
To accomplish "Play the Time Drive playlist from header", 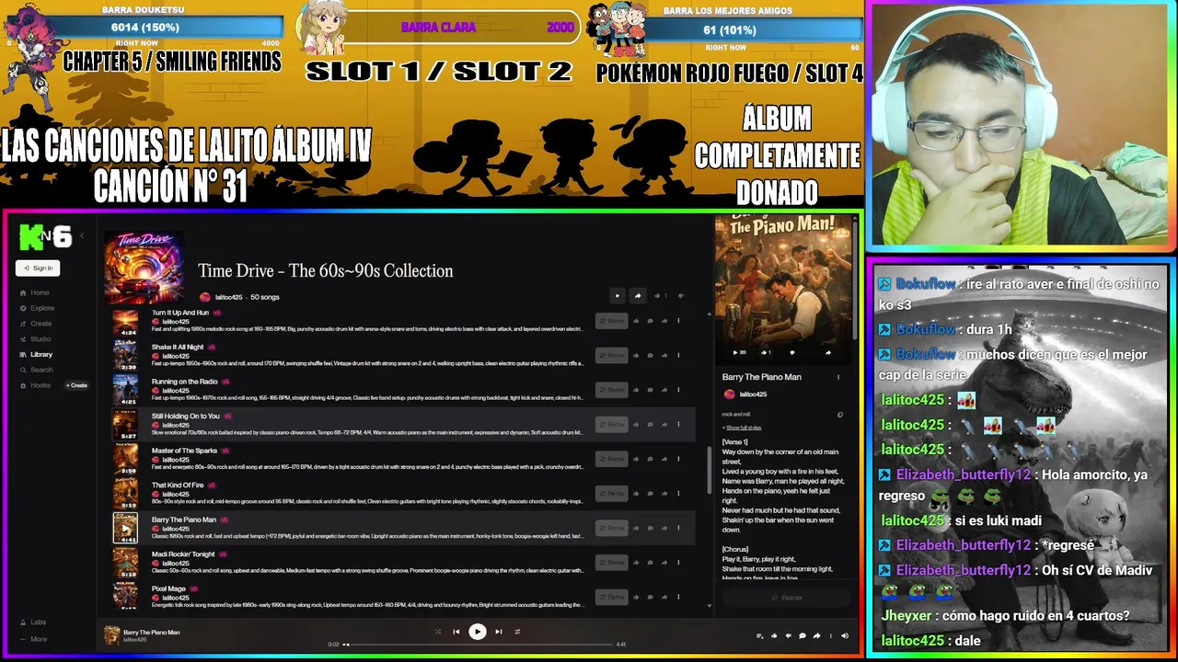I will (618, 296).
